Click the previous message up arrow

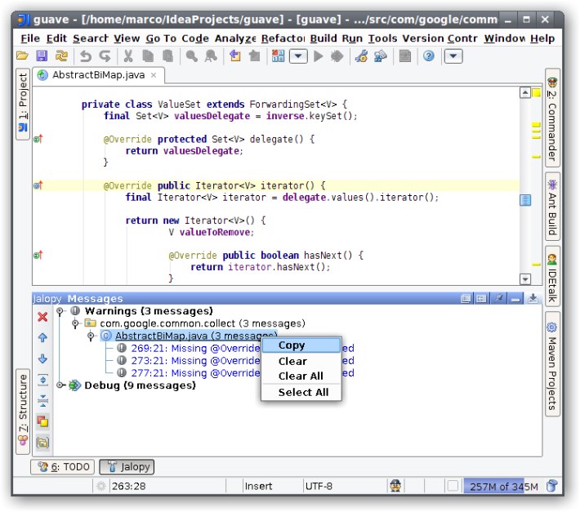tap(42, 337)
